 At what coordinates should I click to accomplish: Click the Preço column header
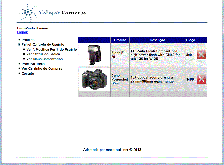[x=190, y=40]
